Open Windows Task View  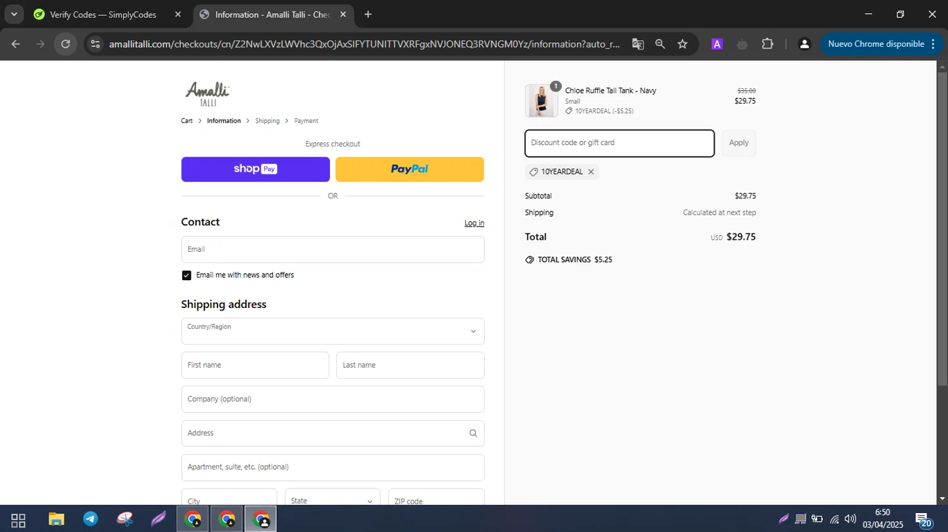click(18, 520)
